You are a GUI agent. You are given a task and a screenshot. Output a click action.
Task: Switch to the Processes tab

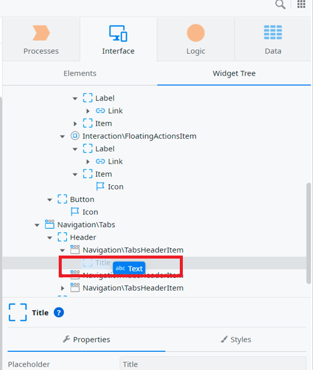point(41,39)
